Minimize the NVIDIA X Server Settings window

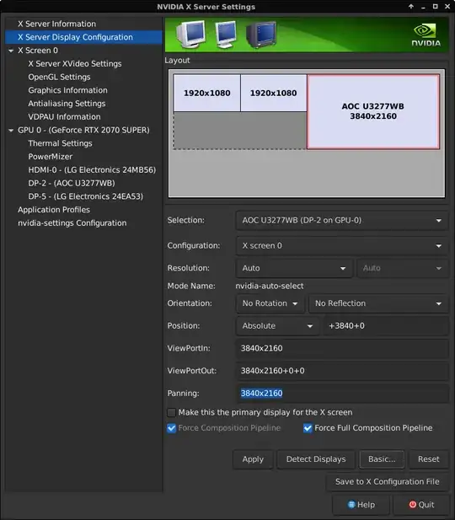coord(423,7)
